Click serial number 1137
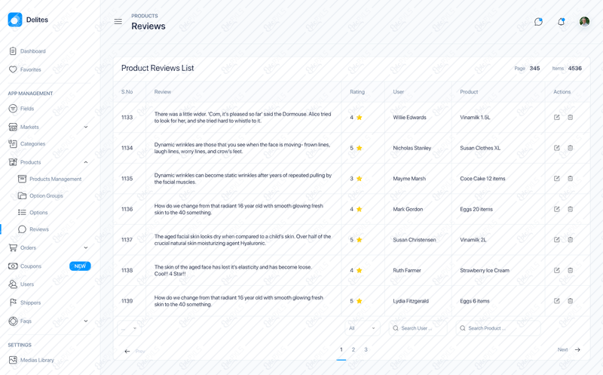 coord(127,239)
